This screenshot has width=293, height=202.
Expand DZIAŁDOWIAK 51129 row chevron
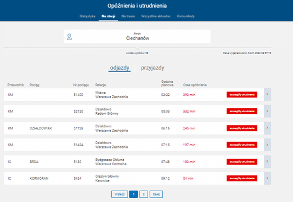point(267,128)
